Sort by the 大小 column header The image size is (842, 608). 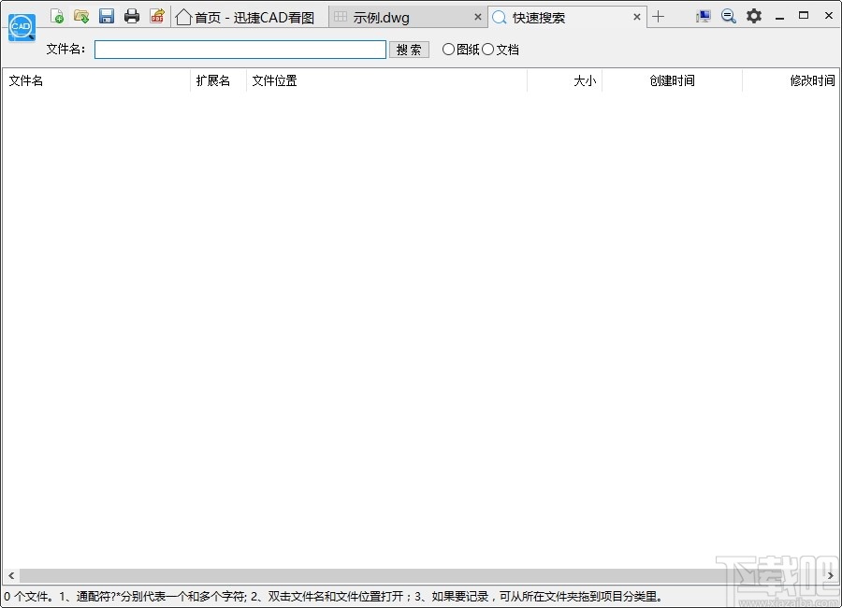[564, 80]
